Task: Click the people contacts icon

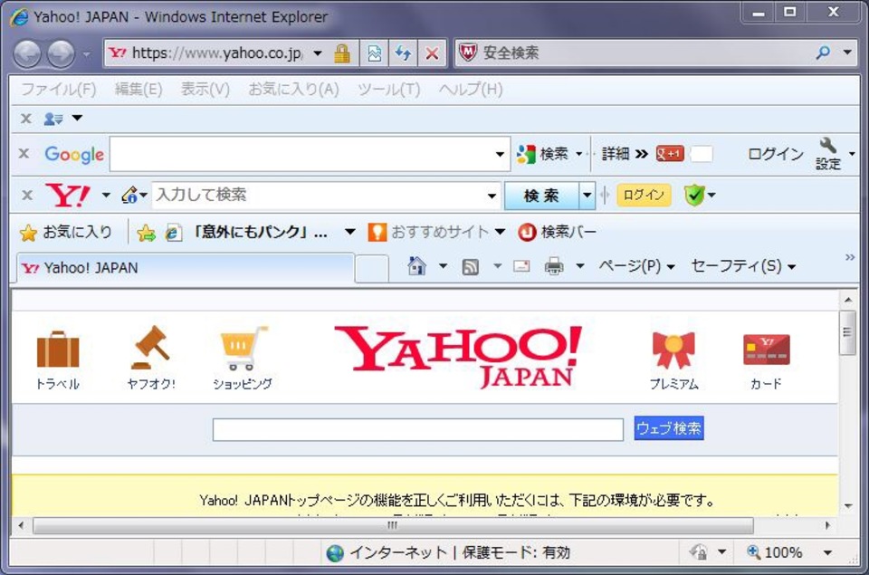Action: click(53, 118)
